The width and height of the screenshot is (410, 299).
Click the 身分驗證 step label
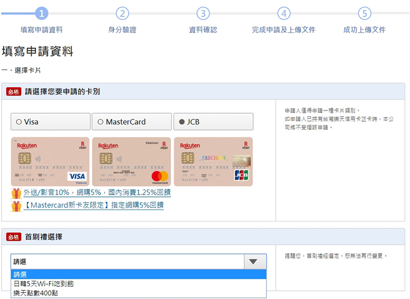click(x=122, y=30)
